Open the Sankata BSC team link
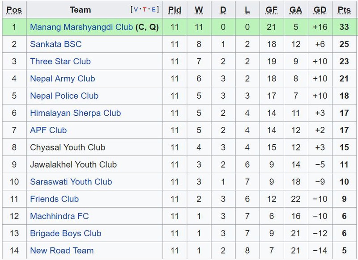This screenshot has width=358, height=260. [x=55, y=44]
